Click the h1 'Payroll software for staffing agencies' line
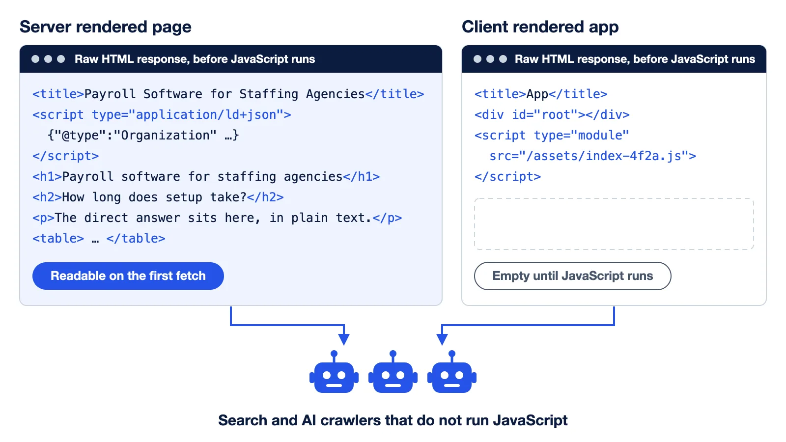This screenshot has width=786, height=442. pyautogui.click(x=206, y=176)
